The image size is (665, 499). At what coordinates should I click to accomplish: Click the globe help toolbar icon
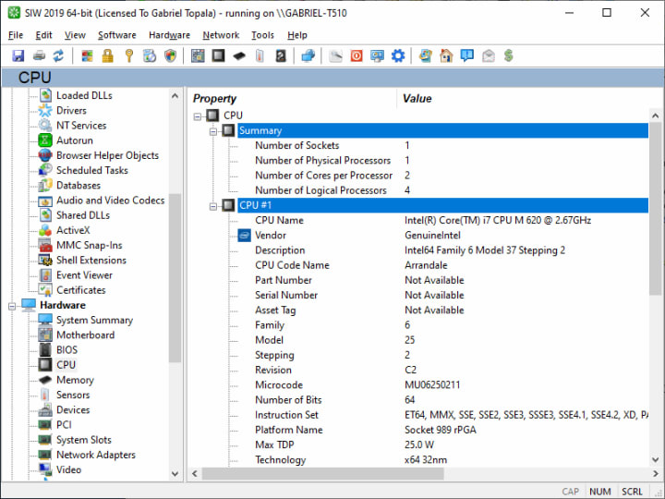point(426,55)
